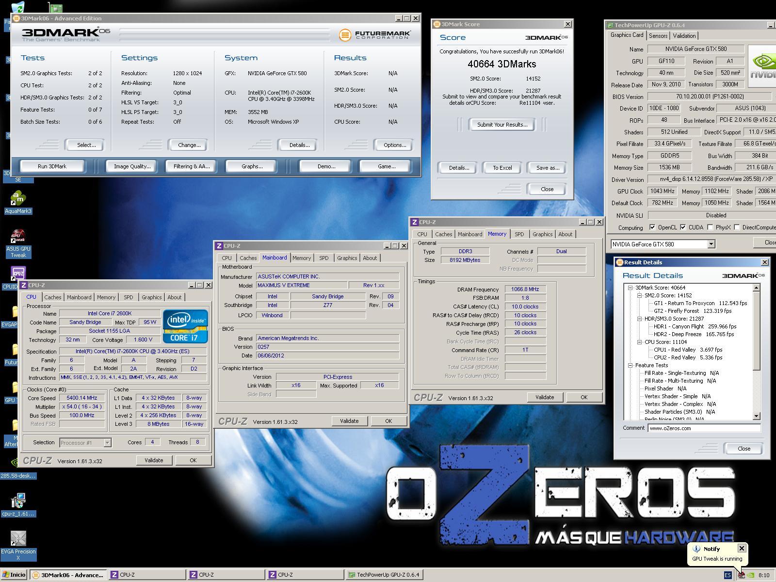Open the Inicio start button

(x=13, y=575)
